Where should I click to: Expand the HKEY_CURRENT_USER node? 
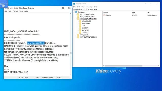tap(76, 17)
